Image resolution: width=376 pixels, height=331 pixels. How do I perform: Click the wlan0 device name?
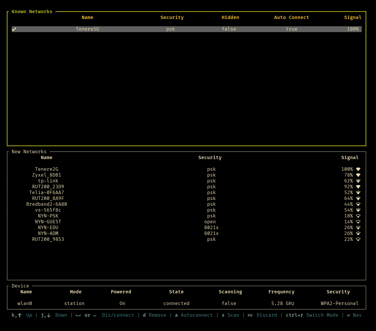(25, 304)
